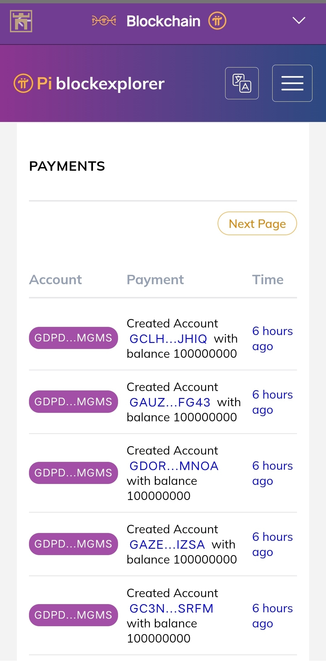The image size is (326, 661).
Task: Go to the Next Page of payments
Action: coord(257,224)
